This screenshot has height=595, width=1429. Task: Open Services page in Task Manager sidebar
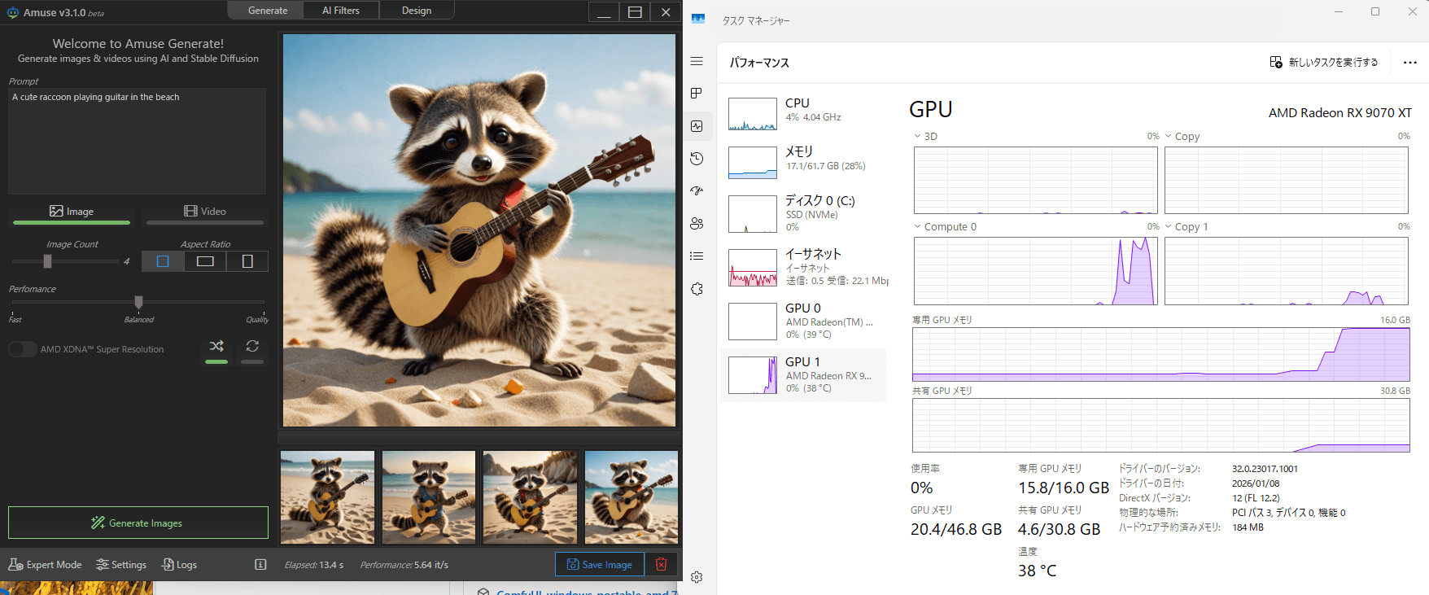697,289
